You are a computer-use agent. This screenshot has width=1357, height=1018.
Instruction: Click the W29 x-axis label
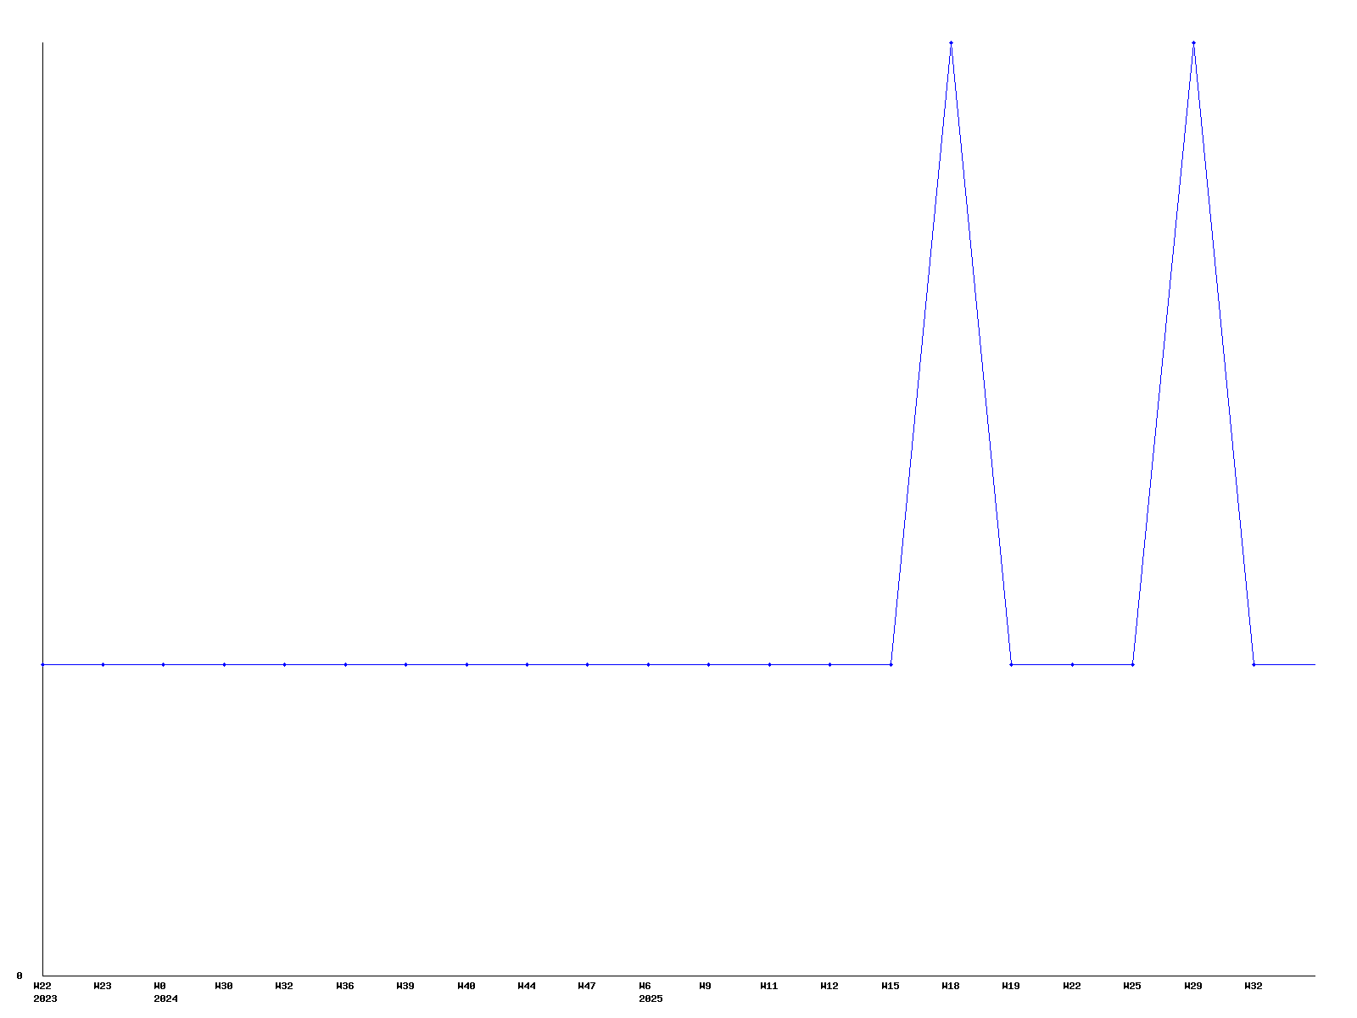pyautogui.click(x=1193, y=986)
